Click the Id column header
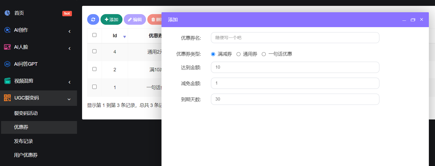Image resolution: width=435 pixels, height=166 pixels. [115, 36]
